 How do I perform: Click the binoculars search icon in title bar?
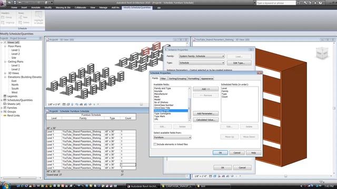[299, 3]
